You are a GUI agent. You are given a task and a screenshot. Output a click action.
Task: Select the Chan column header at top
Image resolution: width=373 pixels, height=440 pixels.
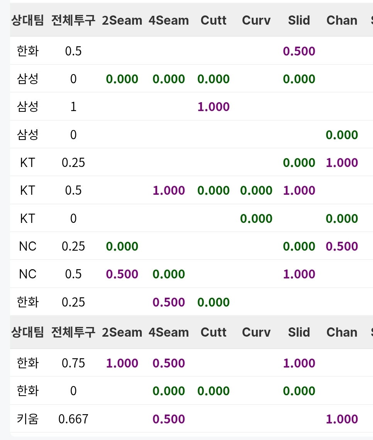(x=342, y=20)
